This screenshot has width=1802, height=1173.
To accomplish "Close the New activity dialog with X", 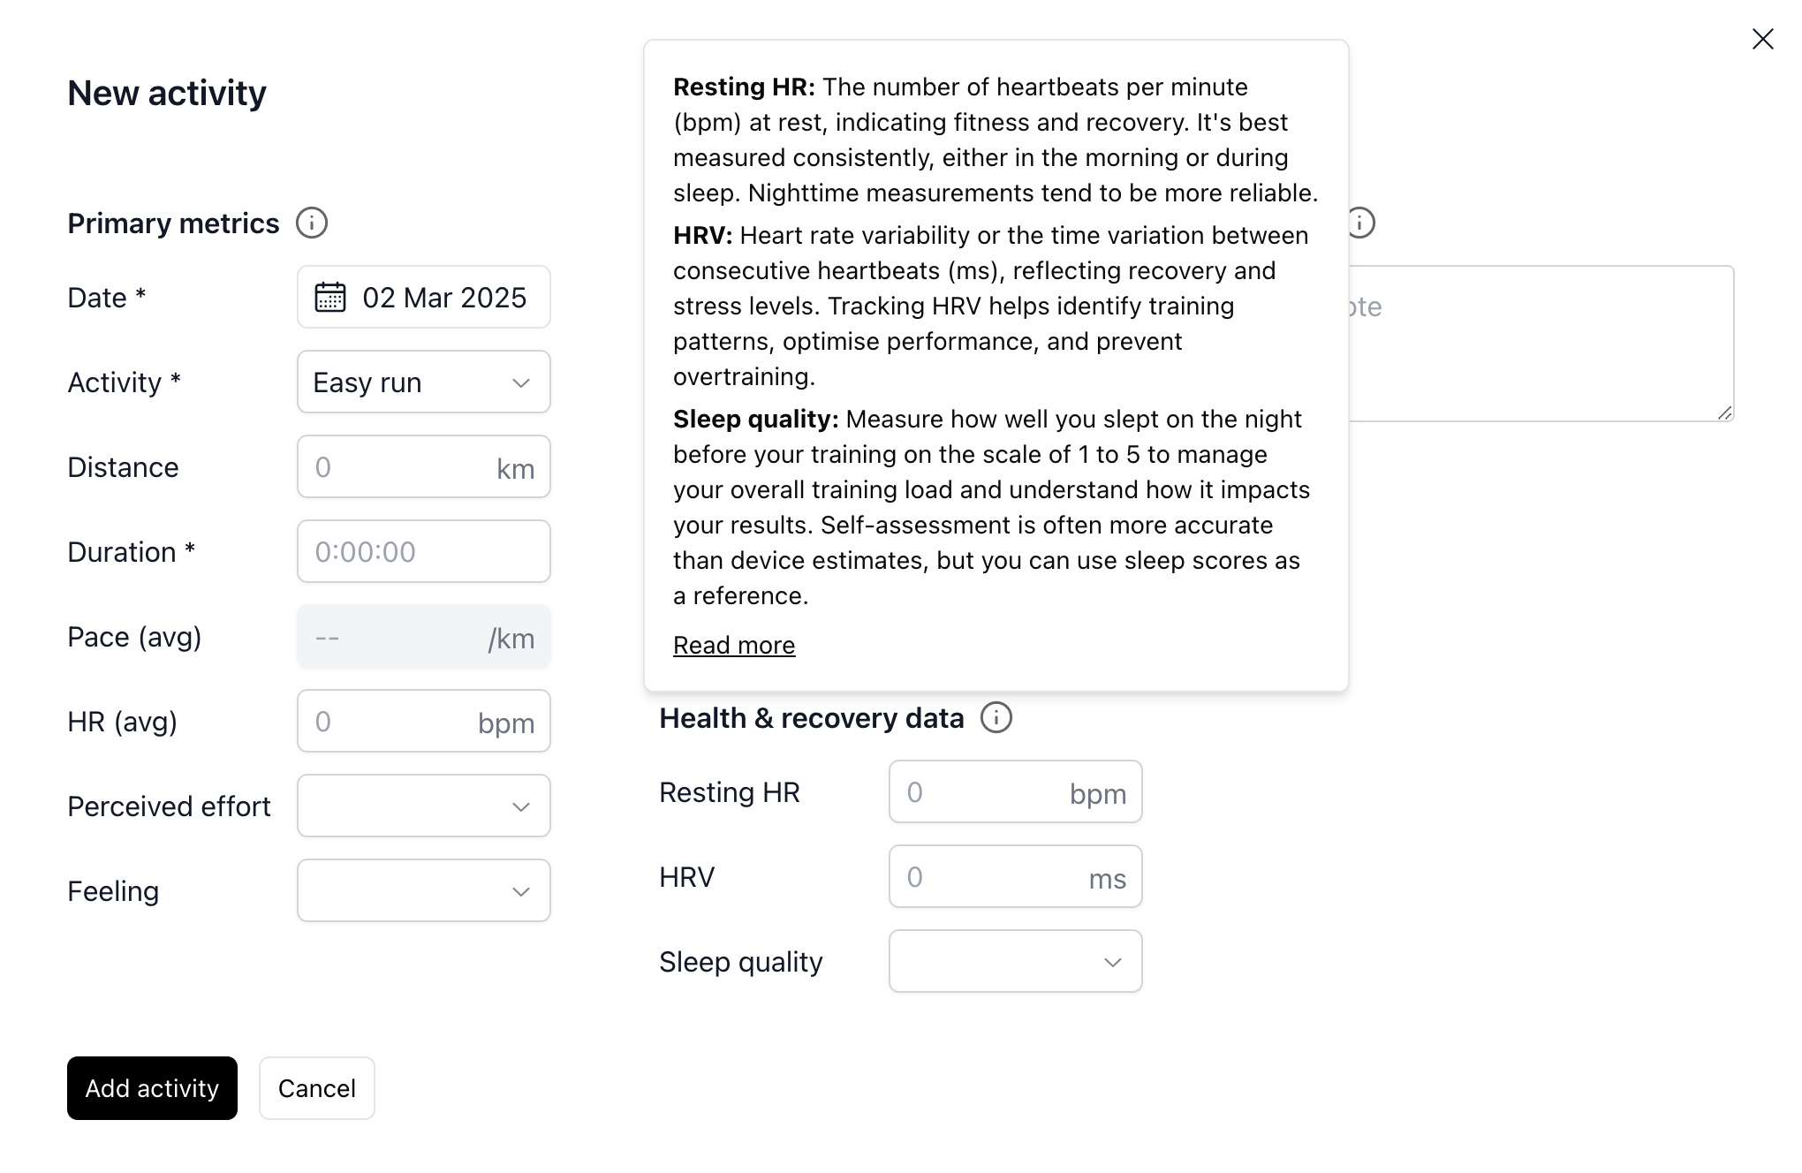I will pyautogui.click(x=1762, y=39).
